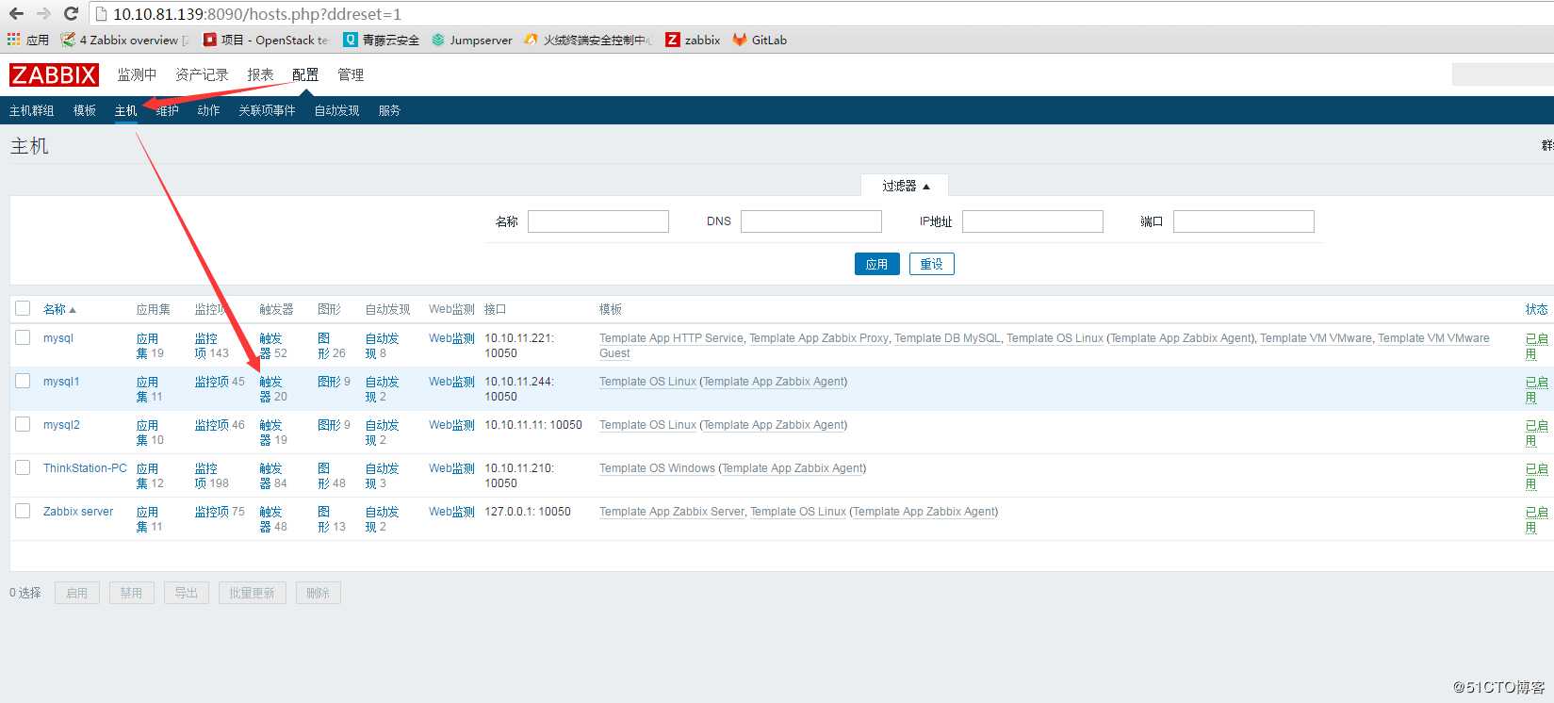1554x703 pixels.
Task: Open 自动发现 3 for ThinkStation-PC
Action: pos(382,476)
